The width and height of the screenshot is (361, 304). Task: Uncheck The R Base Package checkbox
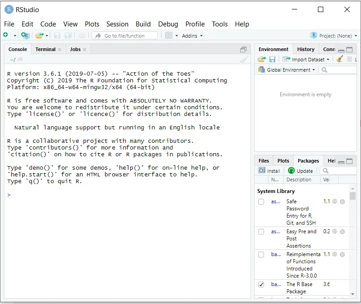261,284
